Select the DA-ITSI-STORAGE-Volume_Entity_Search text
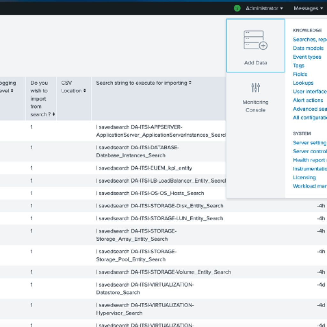 [163, 272]
